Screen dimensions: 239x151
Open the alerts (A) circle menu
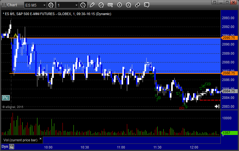coord(128,5)
